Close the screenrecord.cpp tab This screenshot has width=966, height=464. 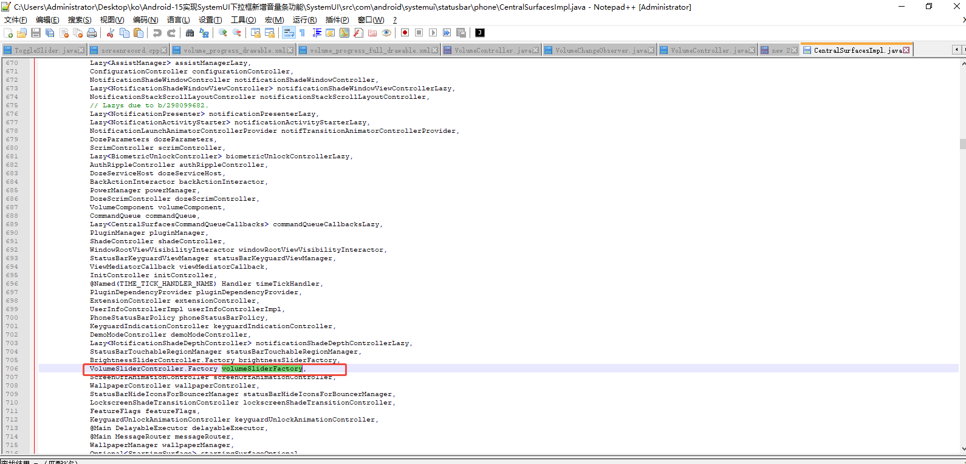tap(164, 50)
